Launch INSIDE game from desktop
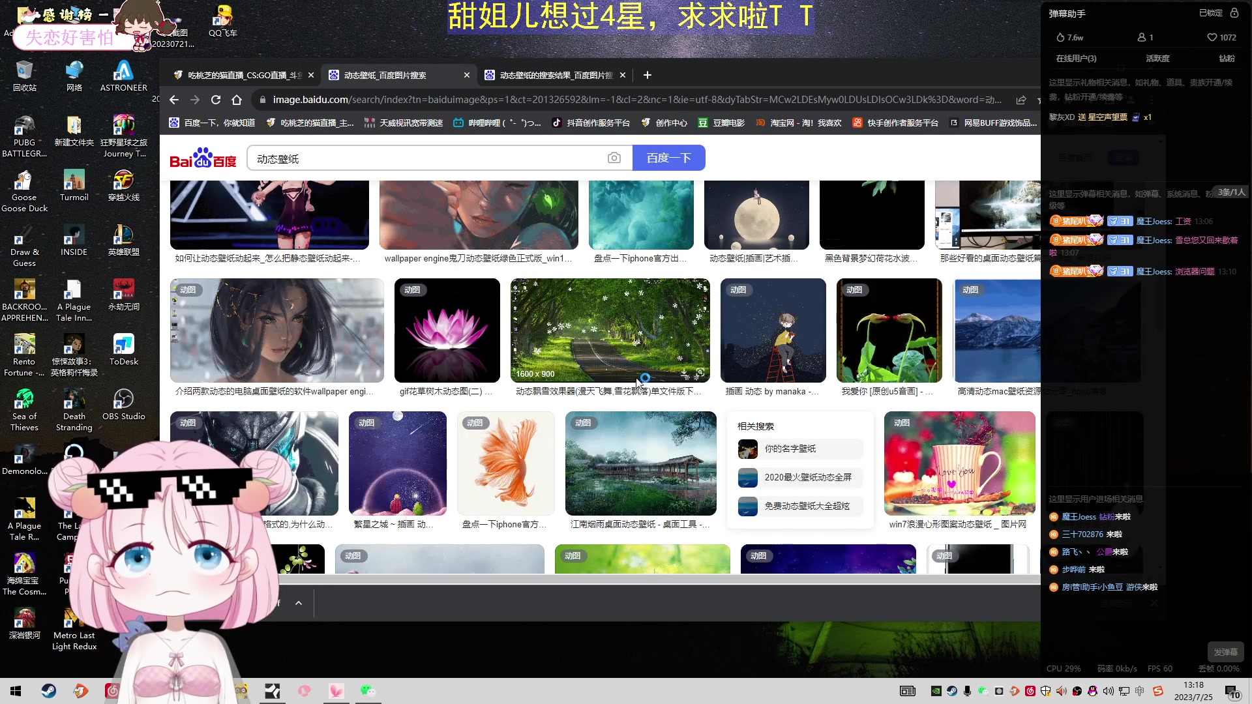Image resolution: width=1252 pixels, height=704 pixels. pos(74,241)
